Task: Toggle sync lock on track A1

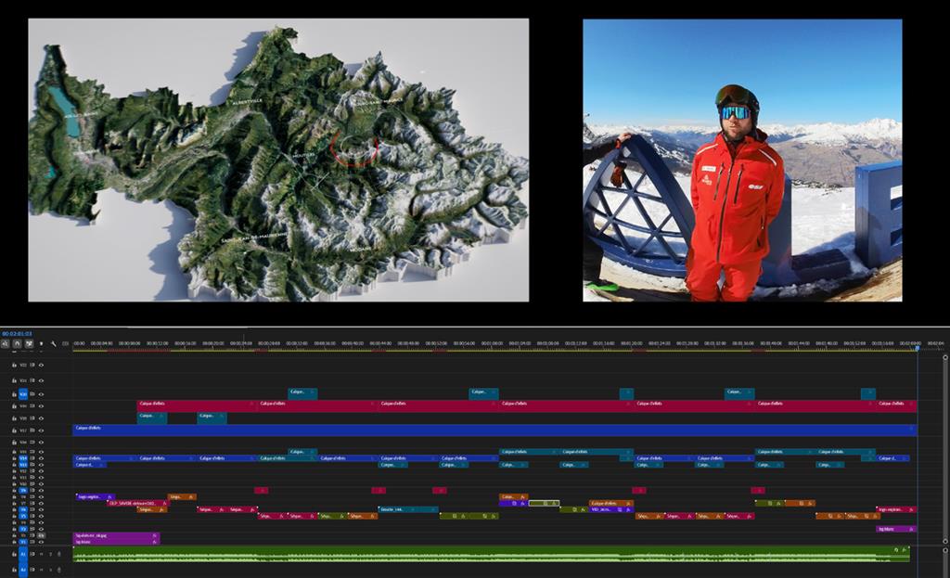Action: pyautogui.click(x=33, y=554)
